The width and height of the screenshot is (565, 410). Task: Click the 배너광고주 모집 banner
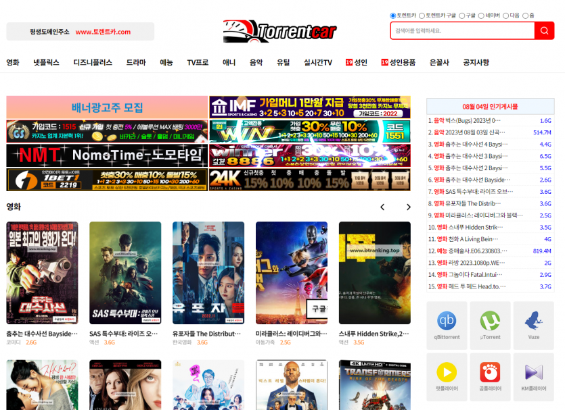107,107
